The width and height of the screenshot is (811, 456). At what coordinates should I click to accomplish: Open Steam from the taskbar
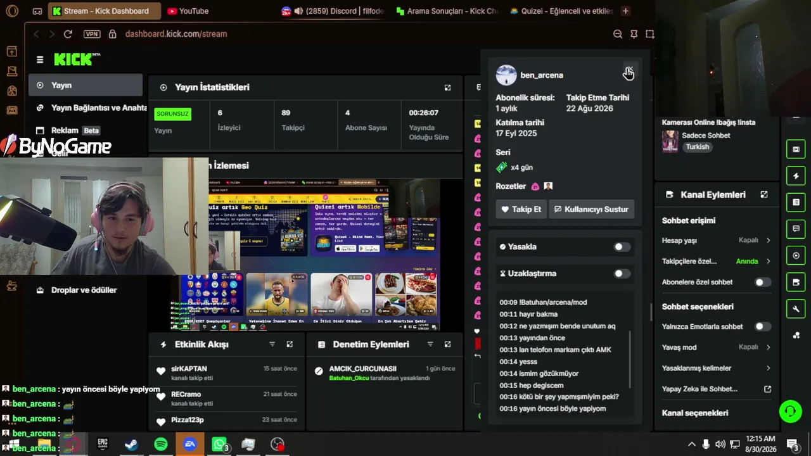click(x=131, y=445)
